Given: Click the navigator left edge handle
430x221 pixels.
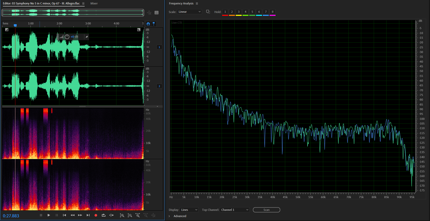Looking at the screenshot, I should point(2,12).
